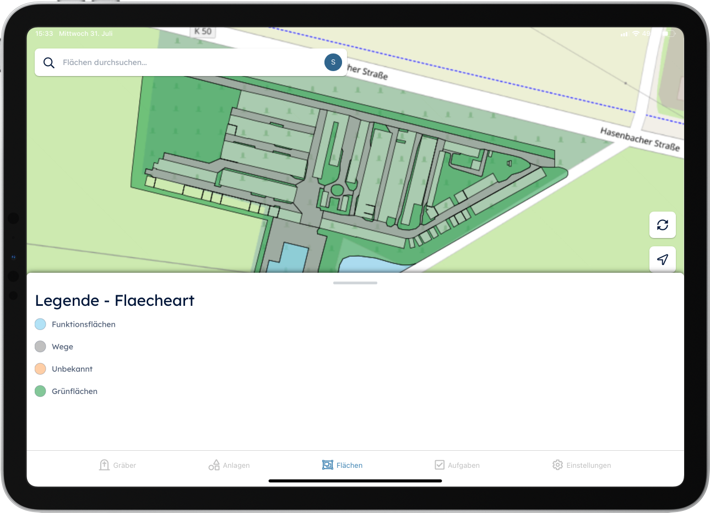Open the user profile avatar 'S'

coord(333,62)
